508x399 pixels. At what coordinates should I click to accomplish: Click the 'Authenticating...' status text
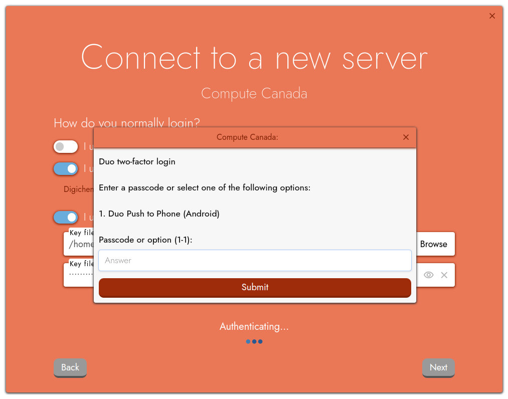point(254,326)
